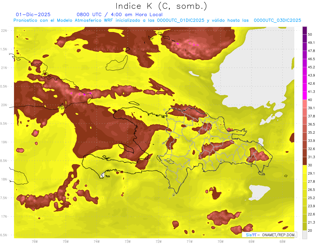This screenshot has height=245, width=317.
Task: Click the "73W" longitude label
Action: click(128, 242)
